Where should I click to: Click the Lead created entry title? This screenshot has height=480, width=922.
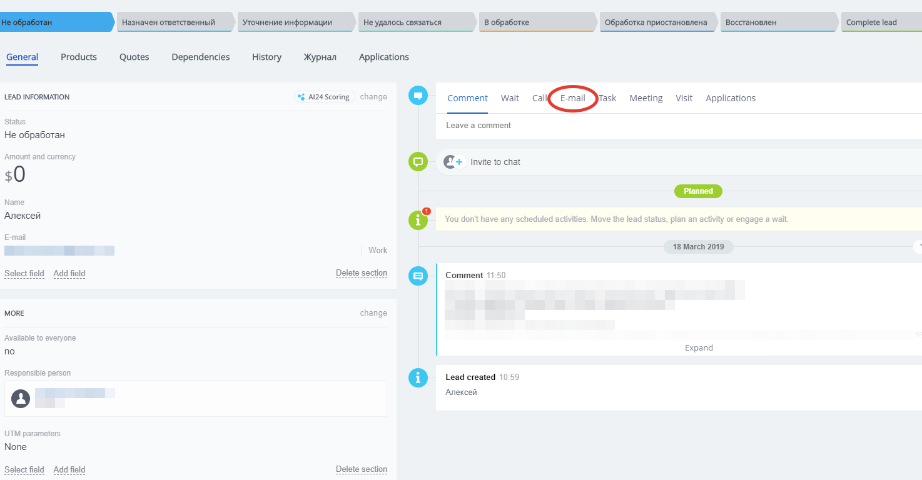[x=470, y=377]
